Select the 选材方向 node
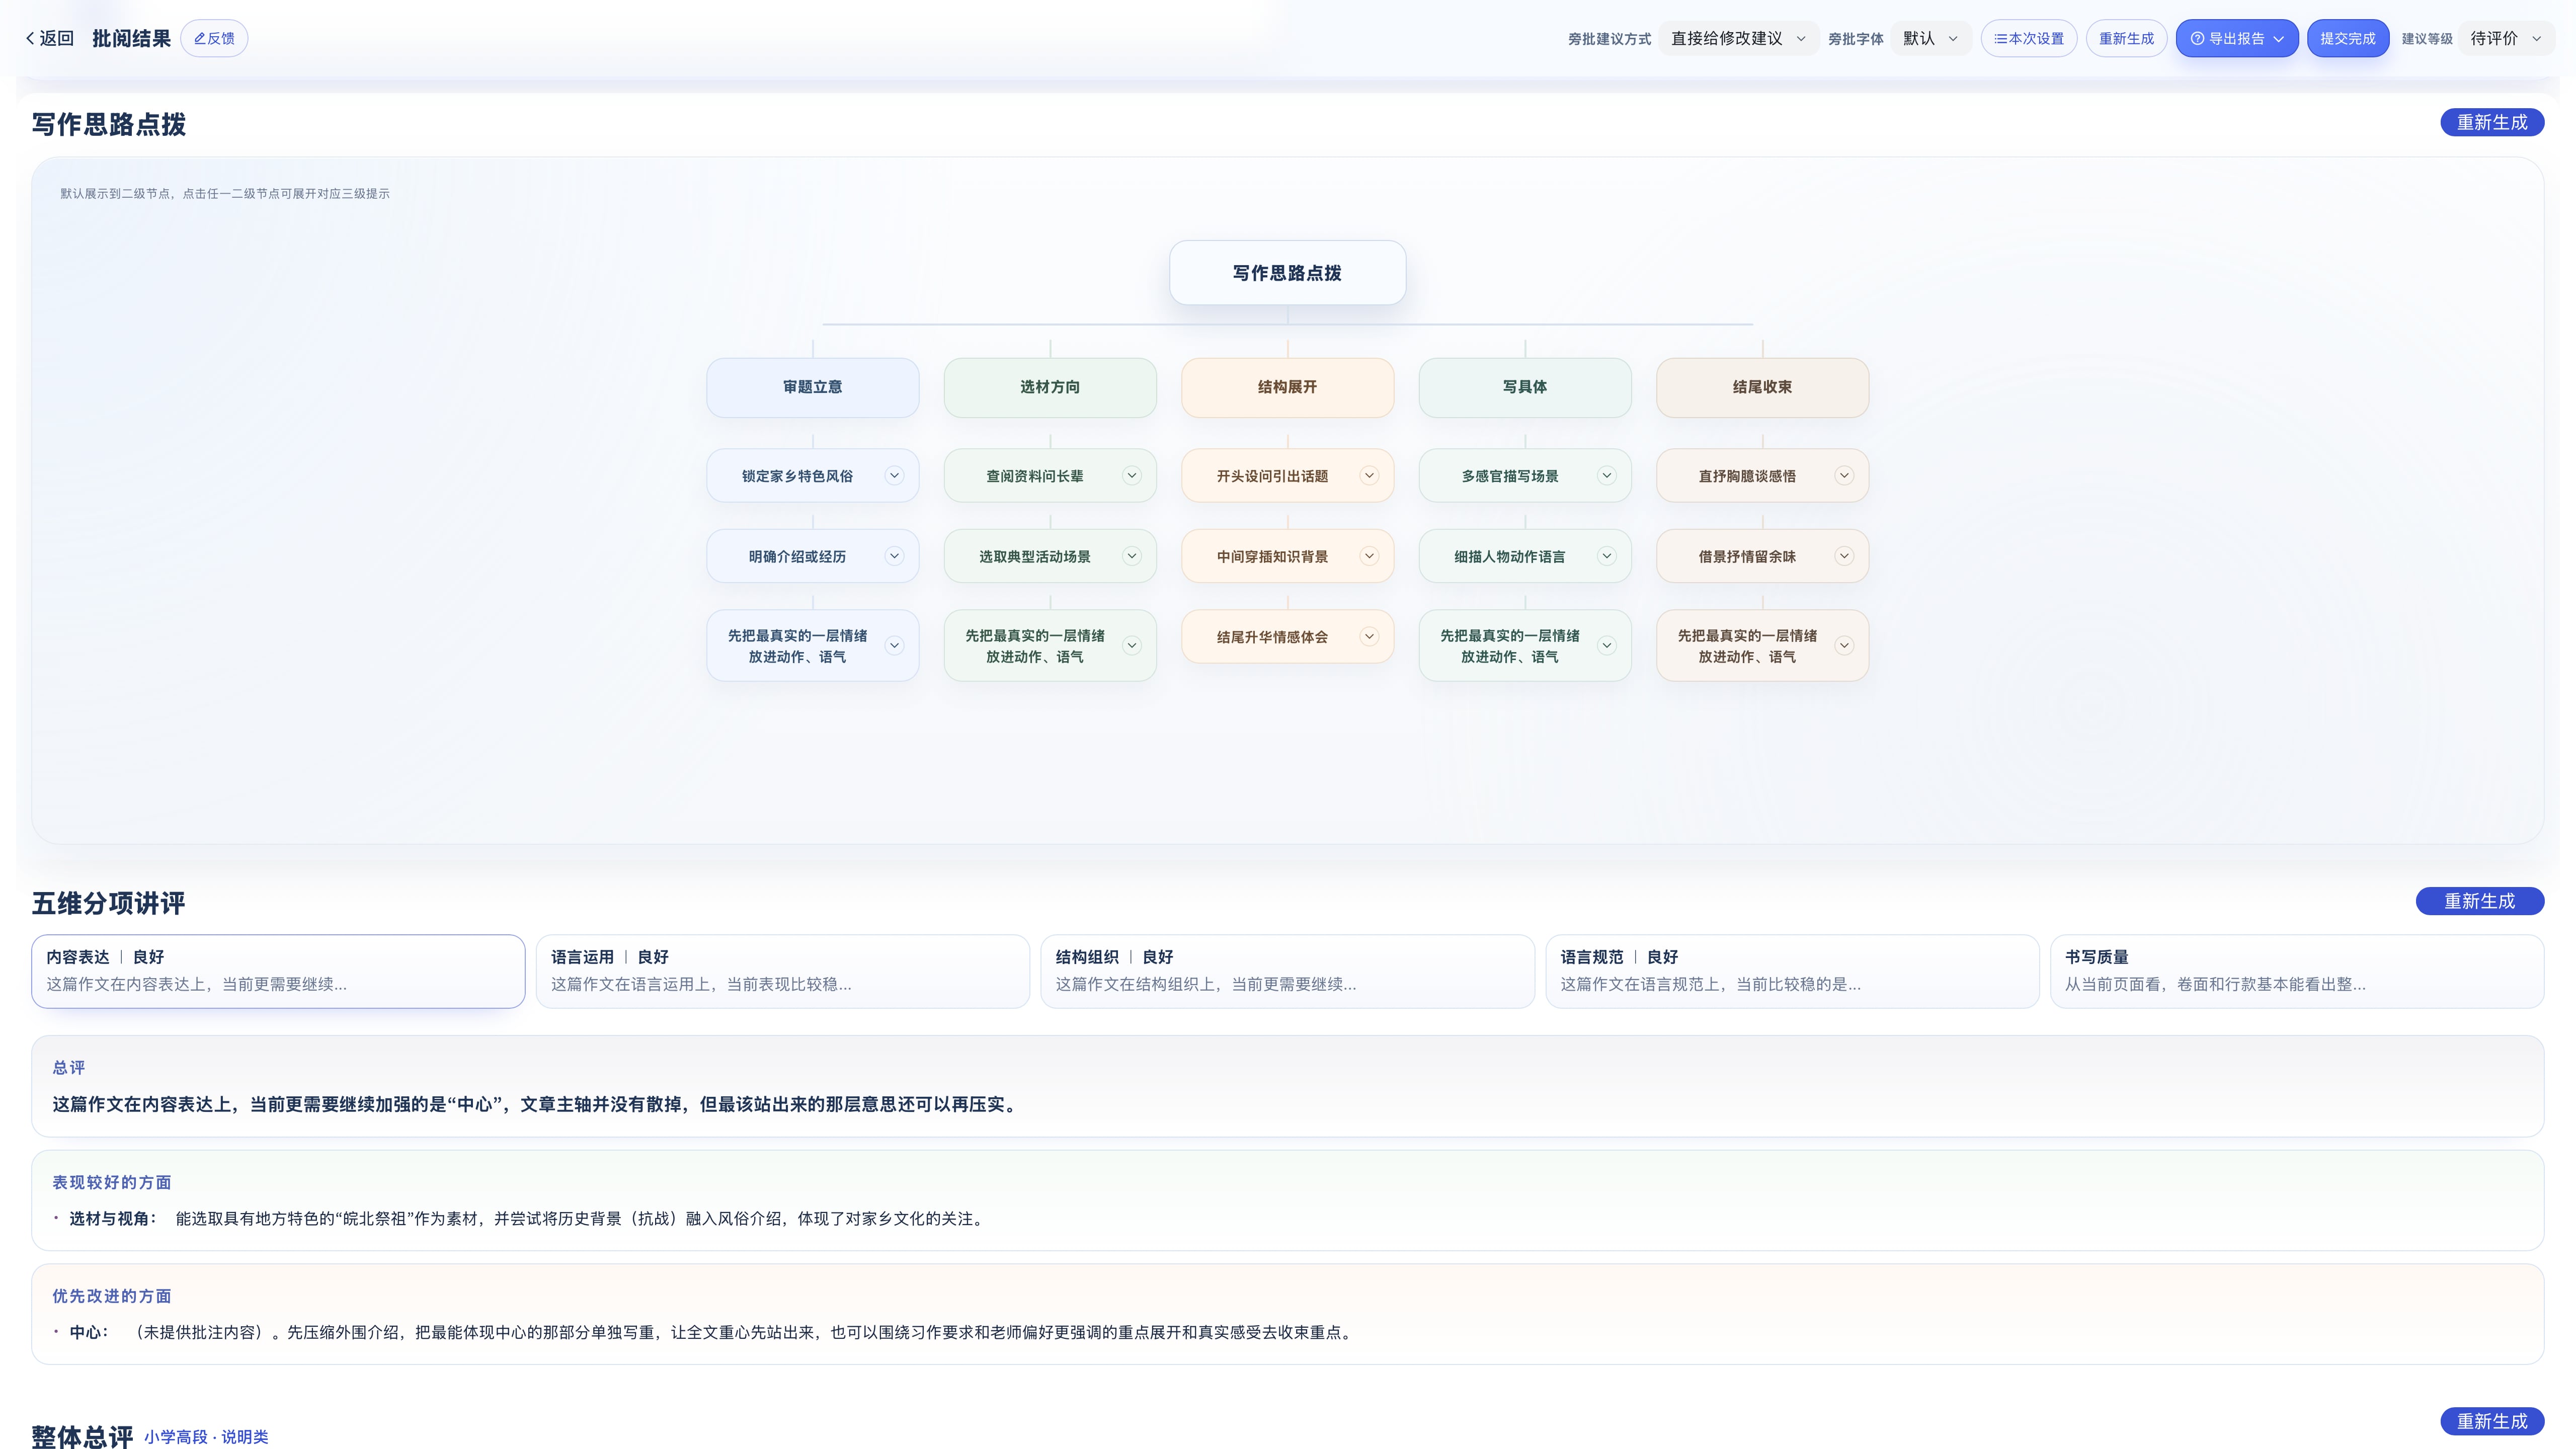Screen dimensions: 2576x1449 [x=1050, y=387]
